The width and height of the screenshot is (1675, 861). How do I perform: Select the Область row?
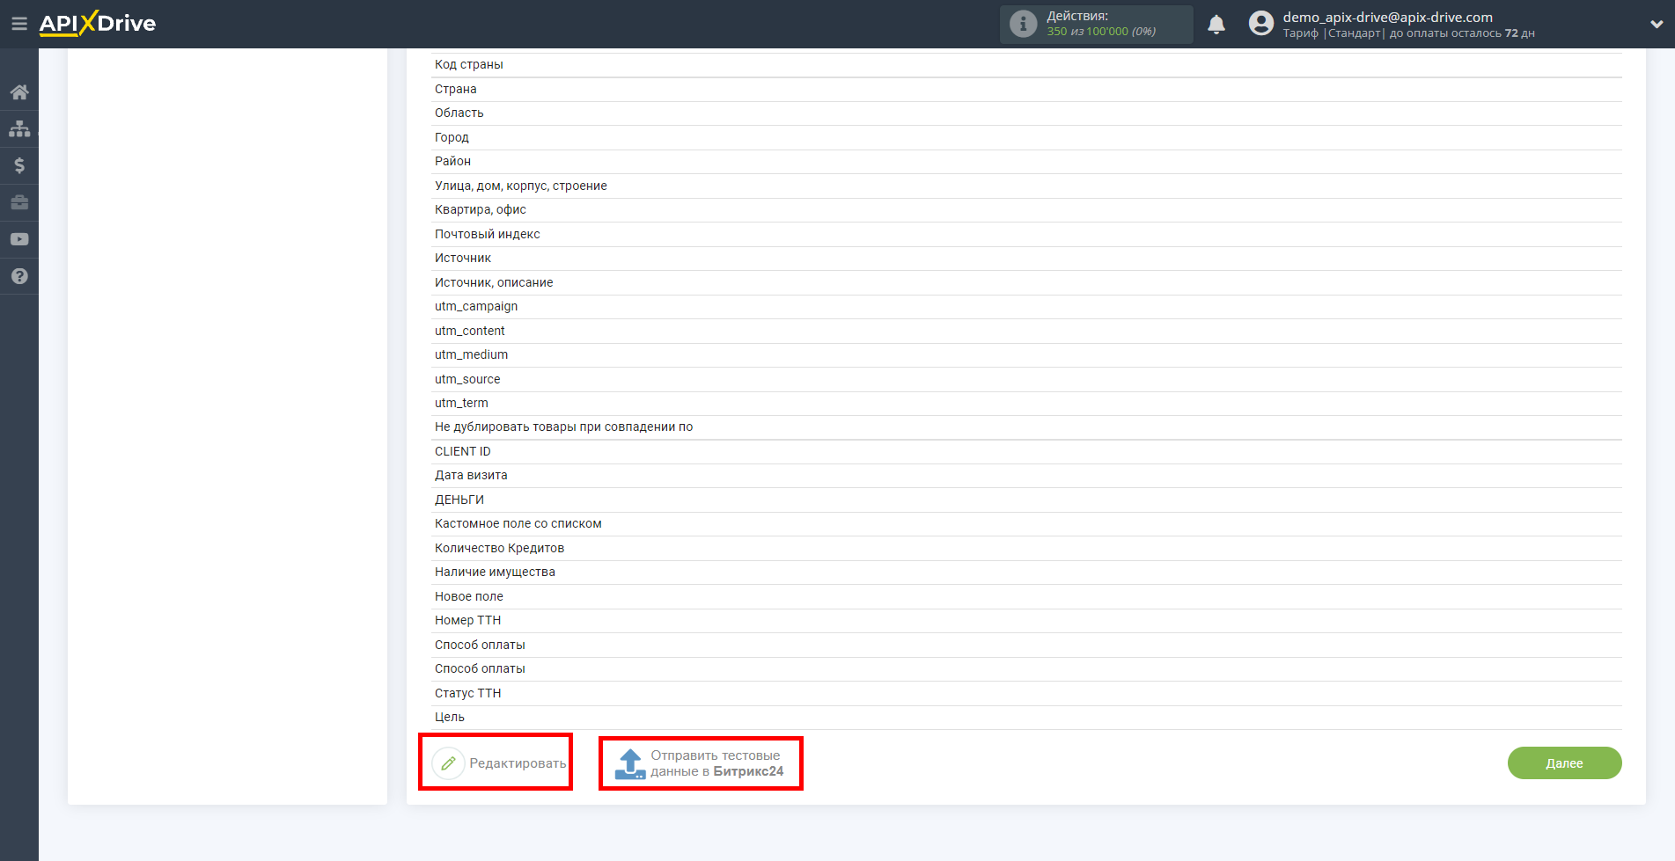pos(1026,113)
